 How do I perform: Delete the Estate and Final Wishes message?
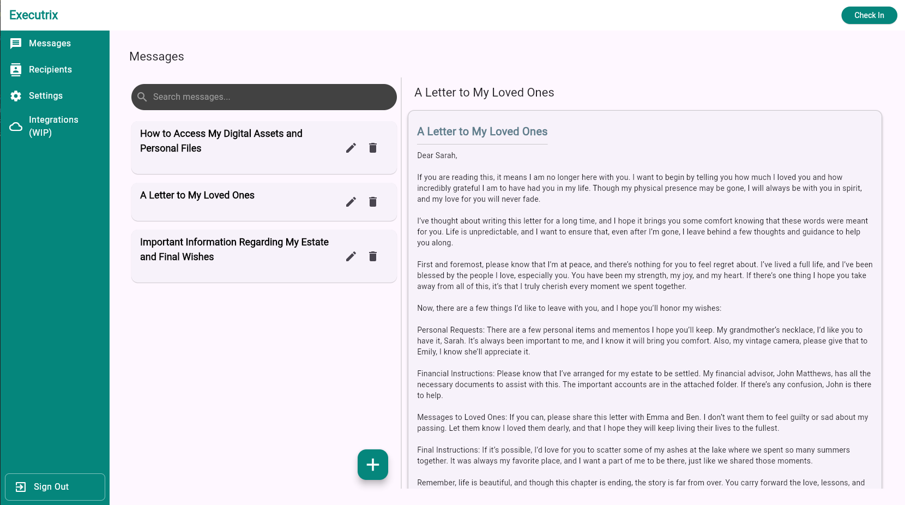coord(373,256)
